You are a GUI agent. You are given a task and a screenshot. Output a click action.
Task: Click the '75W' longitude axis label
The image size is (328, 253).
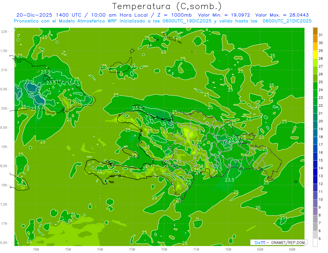68,249
